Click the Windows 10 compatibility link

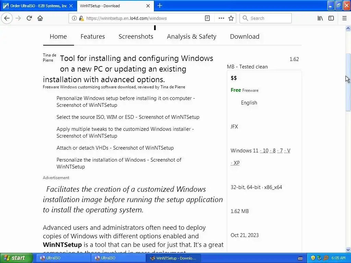tap(264, 151)
